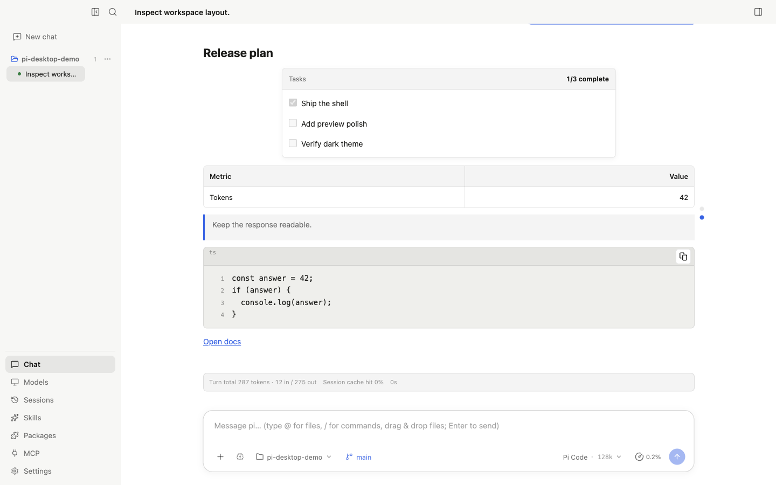
Task: Click the Value column header
Action: tap(579, 176)
